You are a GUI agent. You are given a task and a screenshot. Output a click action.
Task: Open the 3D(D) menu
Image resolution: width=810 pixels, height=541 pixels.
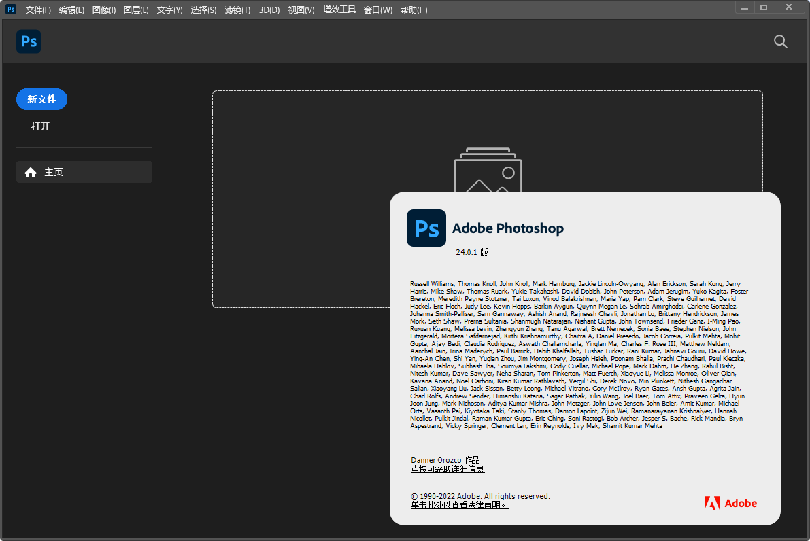coord(269,10)
